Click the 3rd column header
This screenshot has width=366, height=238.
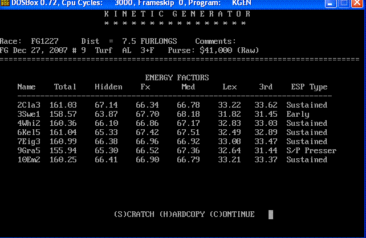pyautogui.click(x=266, y=87)
